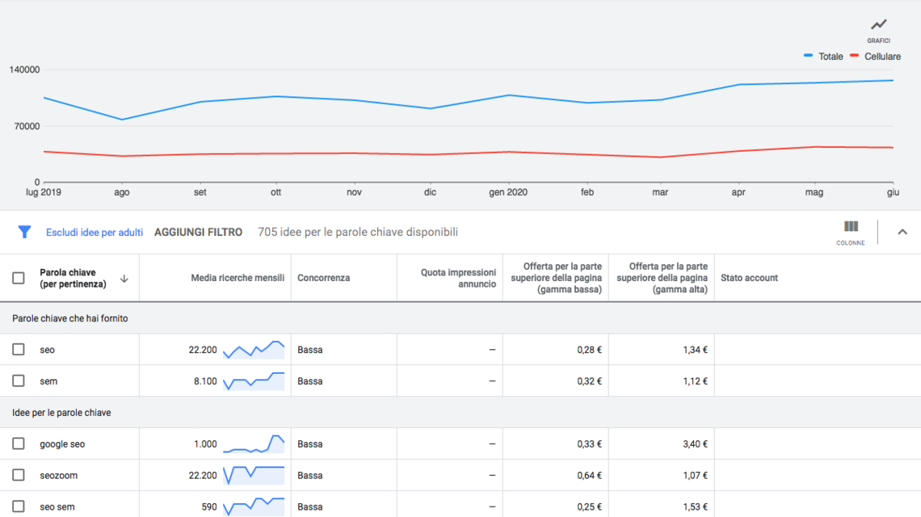Click the sort arrow beside Parola chiave
Image resolution: width=921 pixels, height=517 pixels.
coord(124,279)
